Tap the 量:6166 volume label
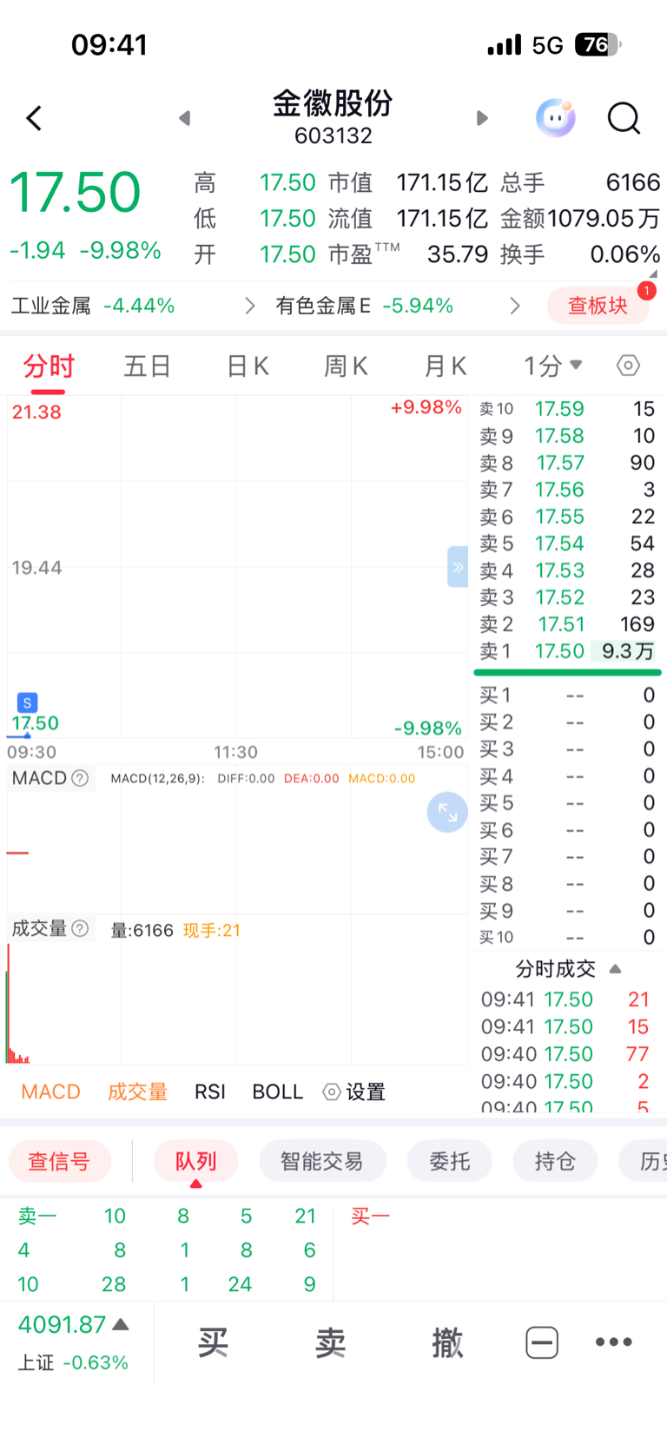The image size is (667, 1444). pos(142,930)
